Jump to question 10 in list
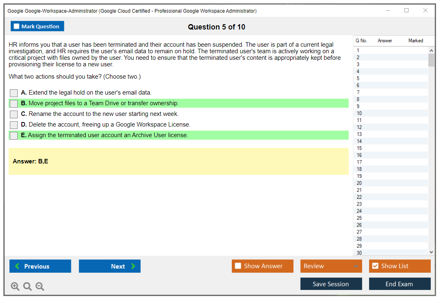 tap(359, 113)
